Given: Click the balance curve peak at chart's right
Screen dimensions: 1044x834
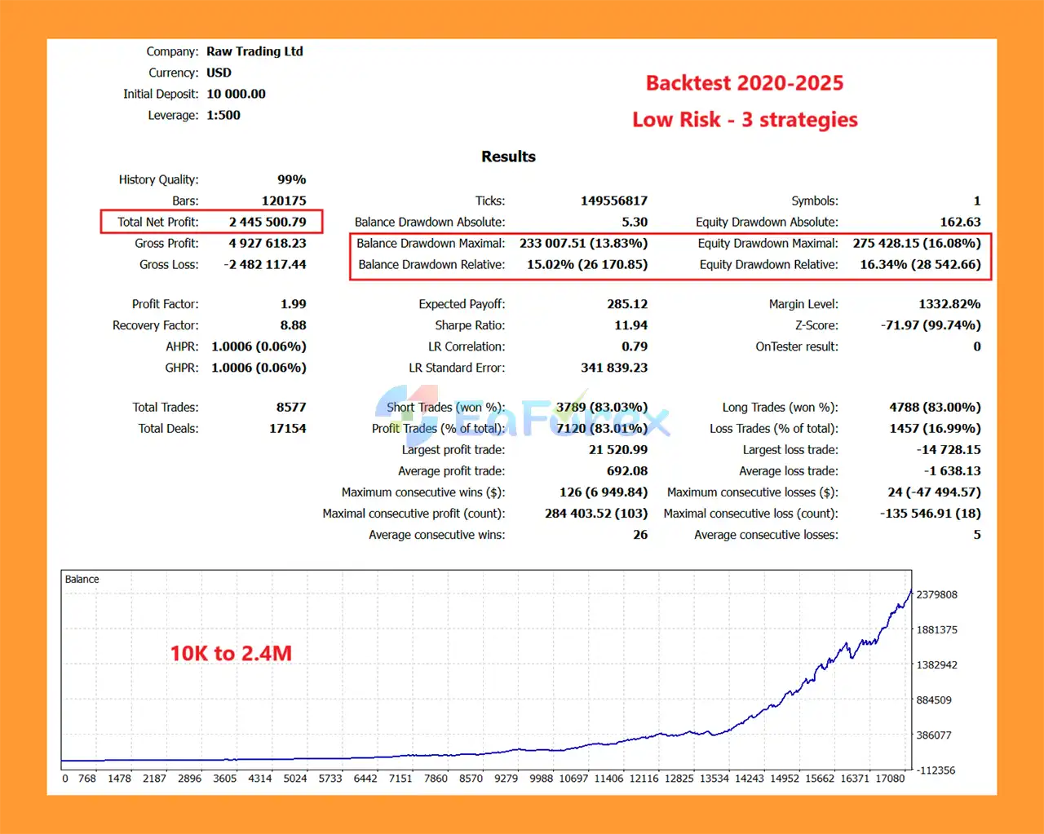Looking at the screenshot, I should [x=910, y=591].
